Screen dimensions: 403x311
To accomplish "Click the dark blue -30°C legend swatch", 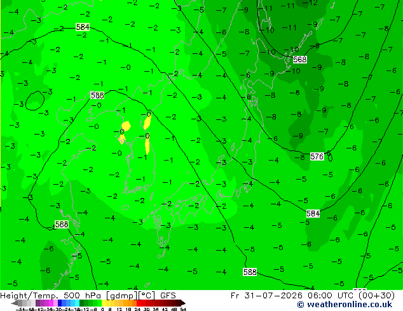I will coord(60,303).
